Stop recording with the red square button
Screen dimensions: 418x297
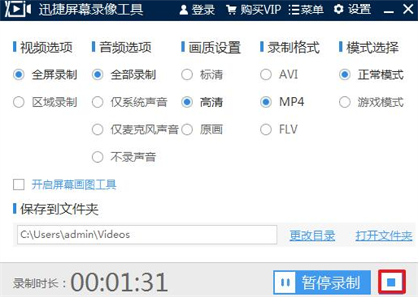coord(391,282)
